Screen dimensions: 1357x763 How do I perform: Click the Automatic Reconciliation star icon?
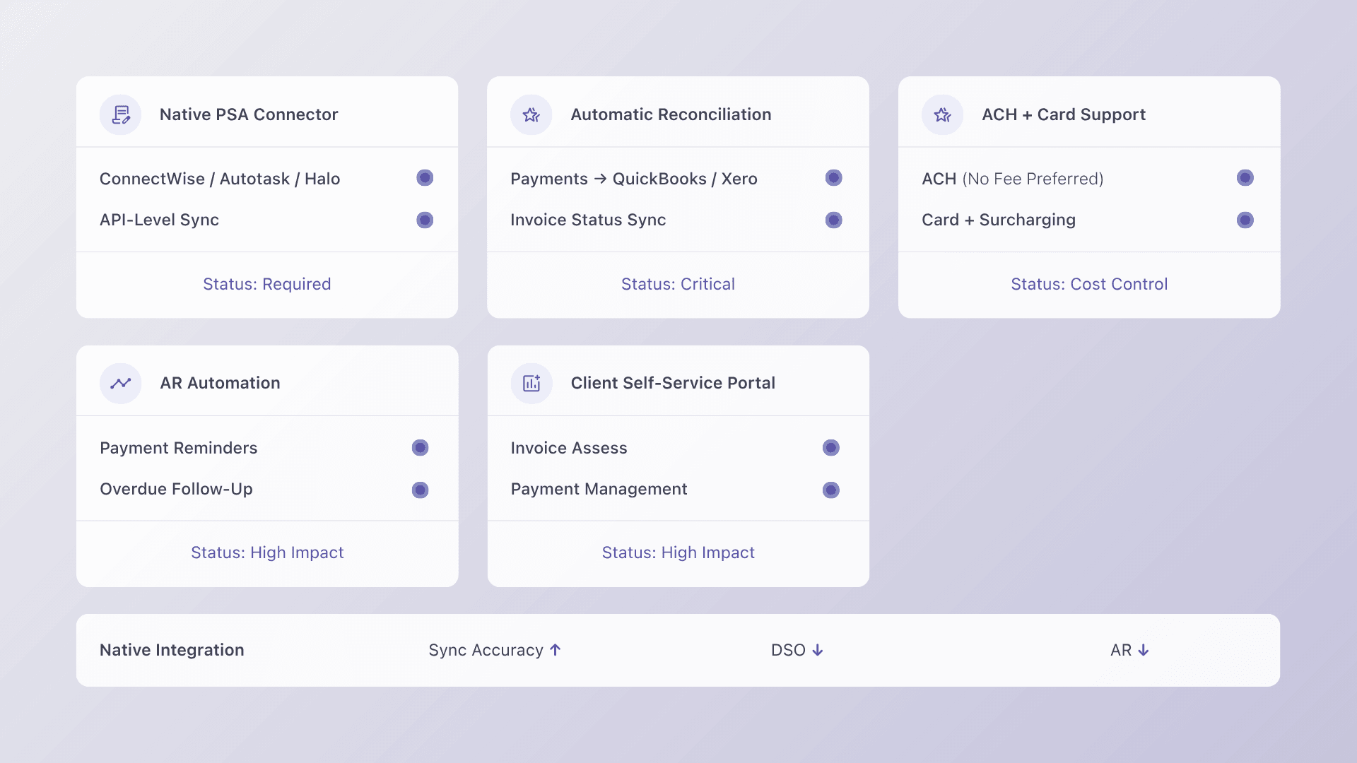click(x=531, y=114)
